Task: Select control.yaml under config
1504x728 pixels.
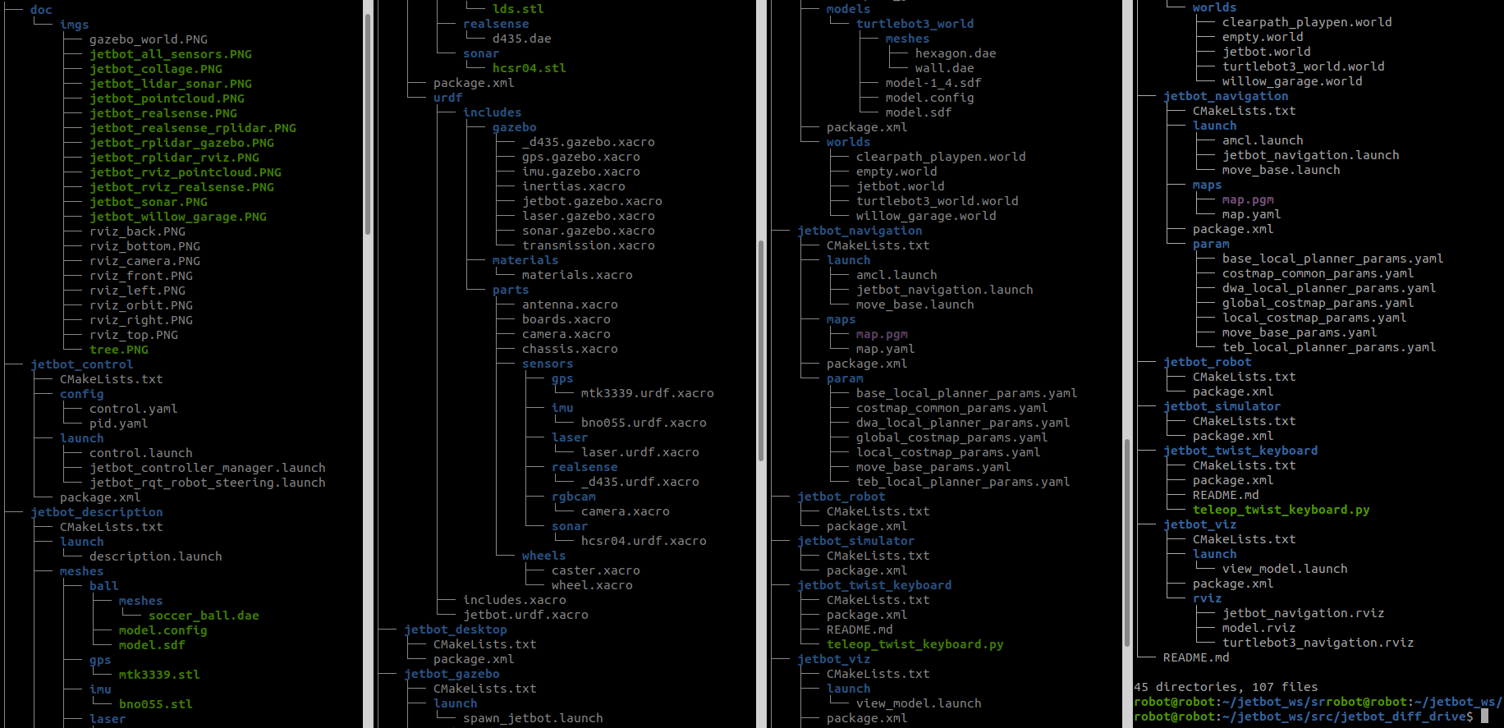Action: click(133, 409)
